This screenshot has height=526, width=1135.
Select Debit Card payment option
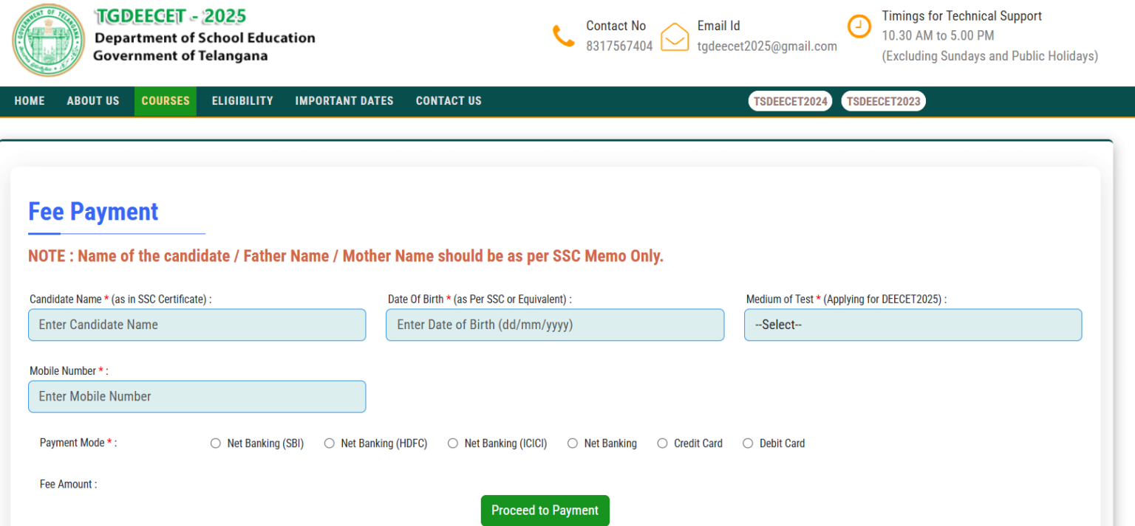748,443
